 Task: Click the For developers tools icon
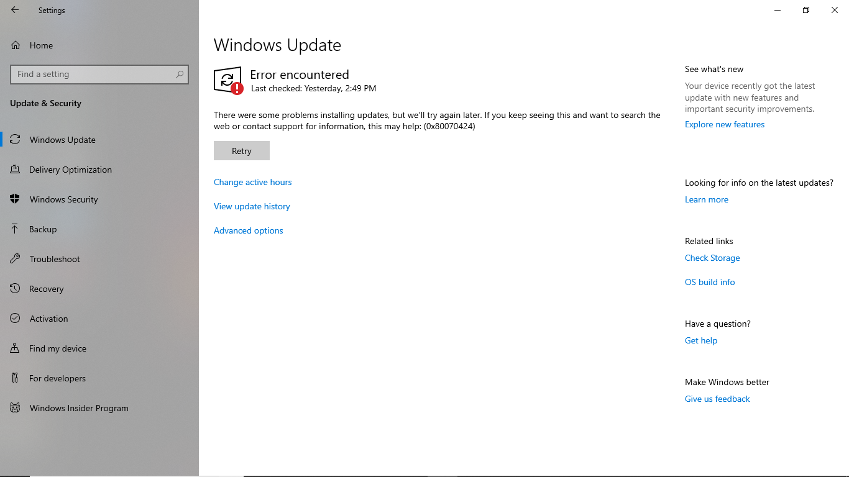tap(16, 378)
